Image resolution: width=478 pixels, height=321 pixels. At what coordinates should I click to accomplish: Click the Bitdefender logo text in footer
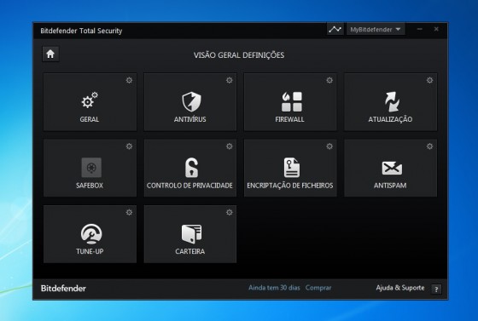tap(63, 288)
